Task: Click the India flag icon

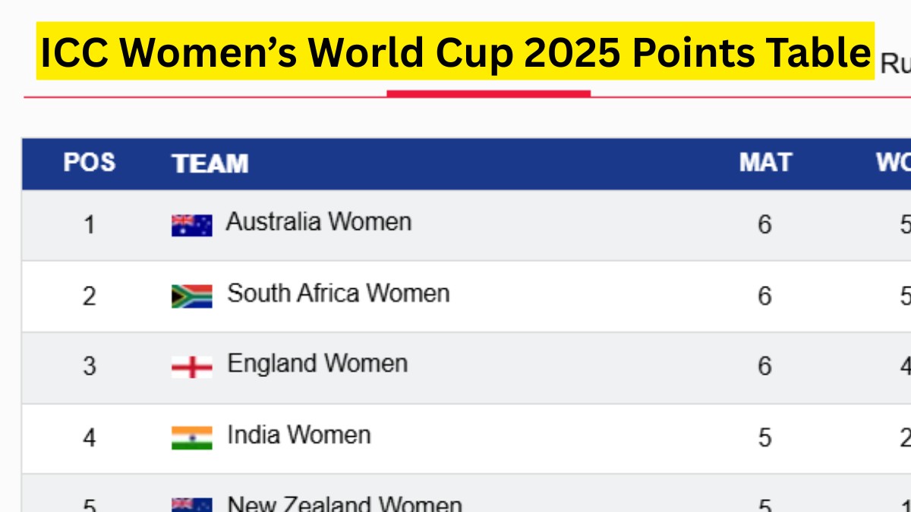Action: [191, 438]
